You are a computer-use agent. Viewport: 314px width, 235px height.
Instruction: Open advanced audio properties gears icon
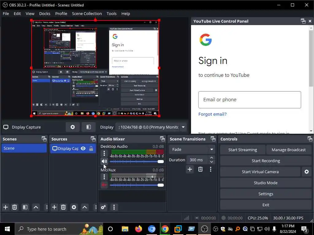[103, 207]
